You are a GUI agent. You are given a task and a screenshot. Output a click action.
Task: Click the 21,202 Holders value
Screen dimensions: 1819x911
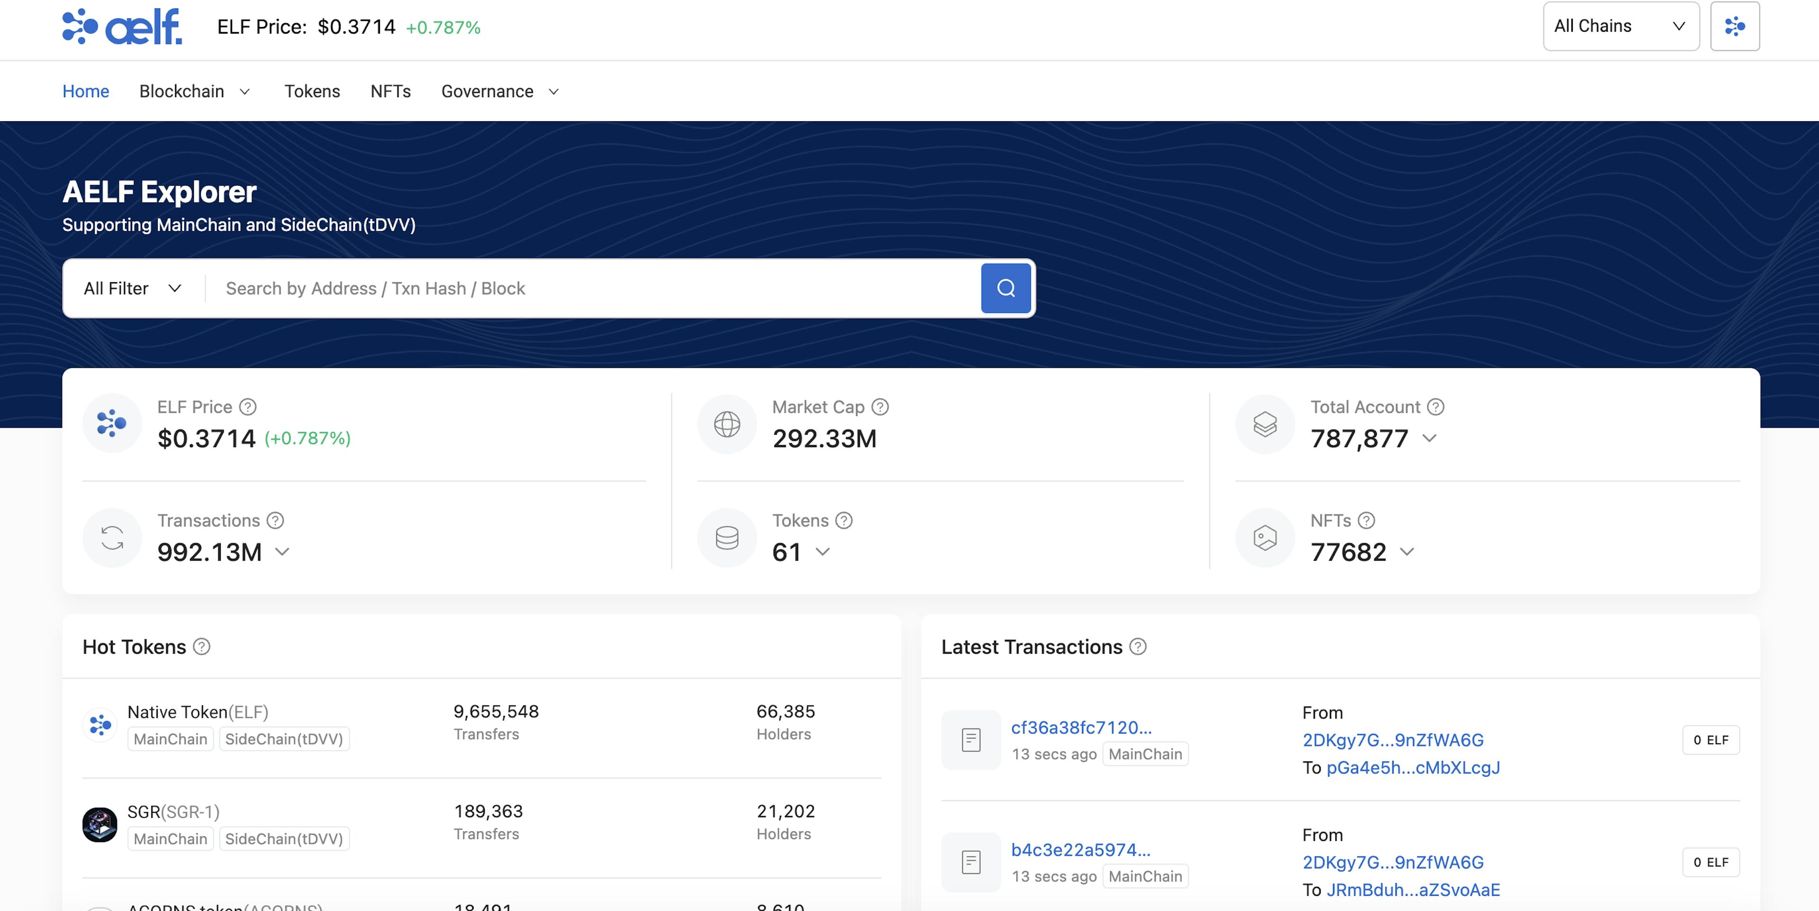tap(785, 812)
